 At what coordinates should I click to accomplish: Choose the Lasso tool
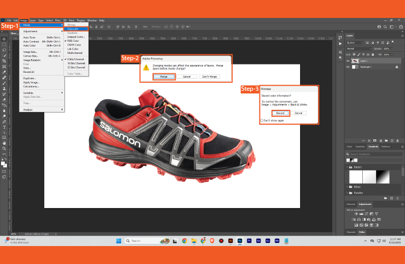4,50
